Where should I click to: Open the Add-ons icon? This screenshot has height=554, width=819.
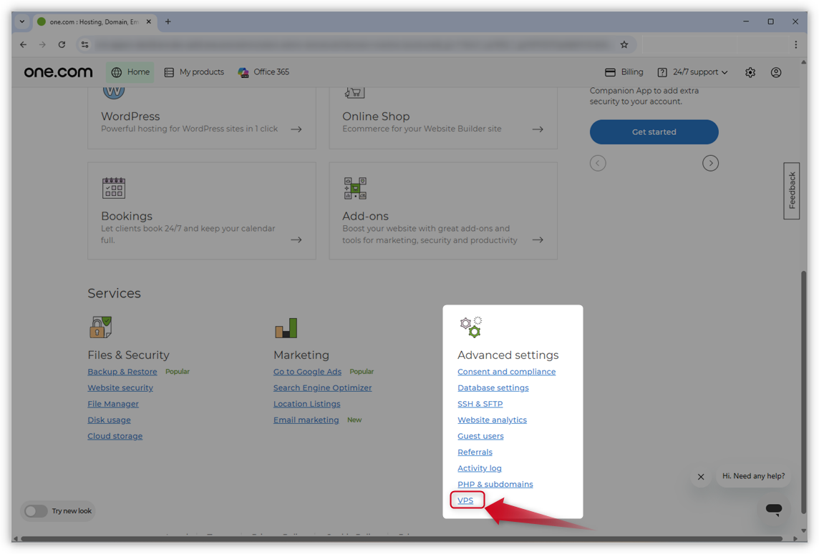[354, 188]
